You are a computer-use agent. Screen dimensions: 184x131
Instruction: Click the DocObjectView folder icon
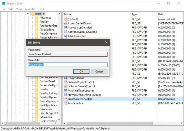pos(37,105)
